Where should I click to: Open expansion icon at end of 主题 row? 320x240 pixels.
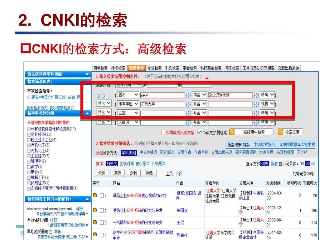click(x=256, y=113)
